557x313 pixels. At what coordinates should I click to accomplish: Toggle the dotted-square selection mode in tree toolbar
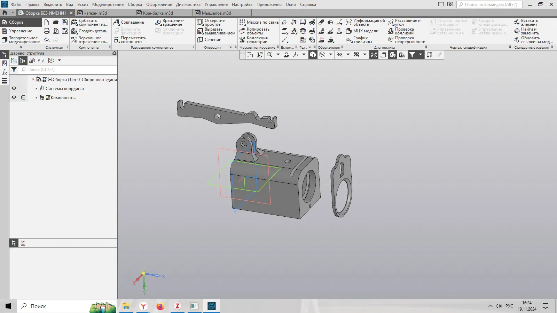(41, 61)
